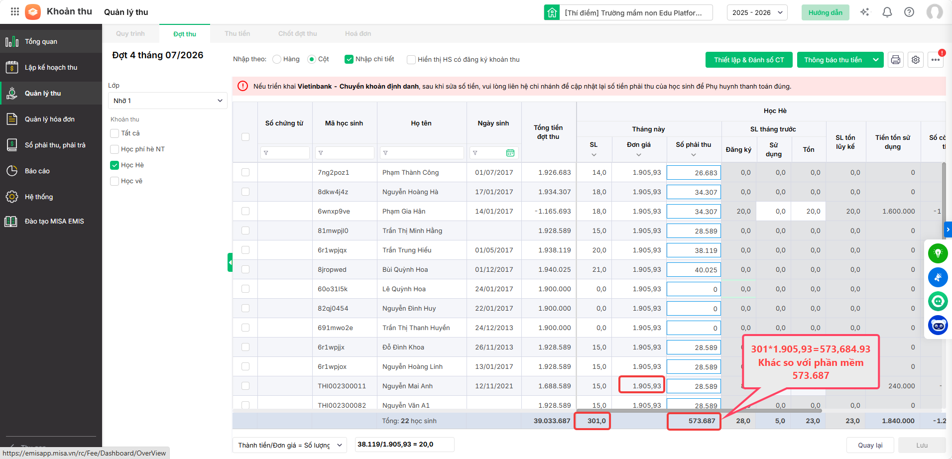Click the Số phải thu field for Phạm Thành Công

coord(694,173)
